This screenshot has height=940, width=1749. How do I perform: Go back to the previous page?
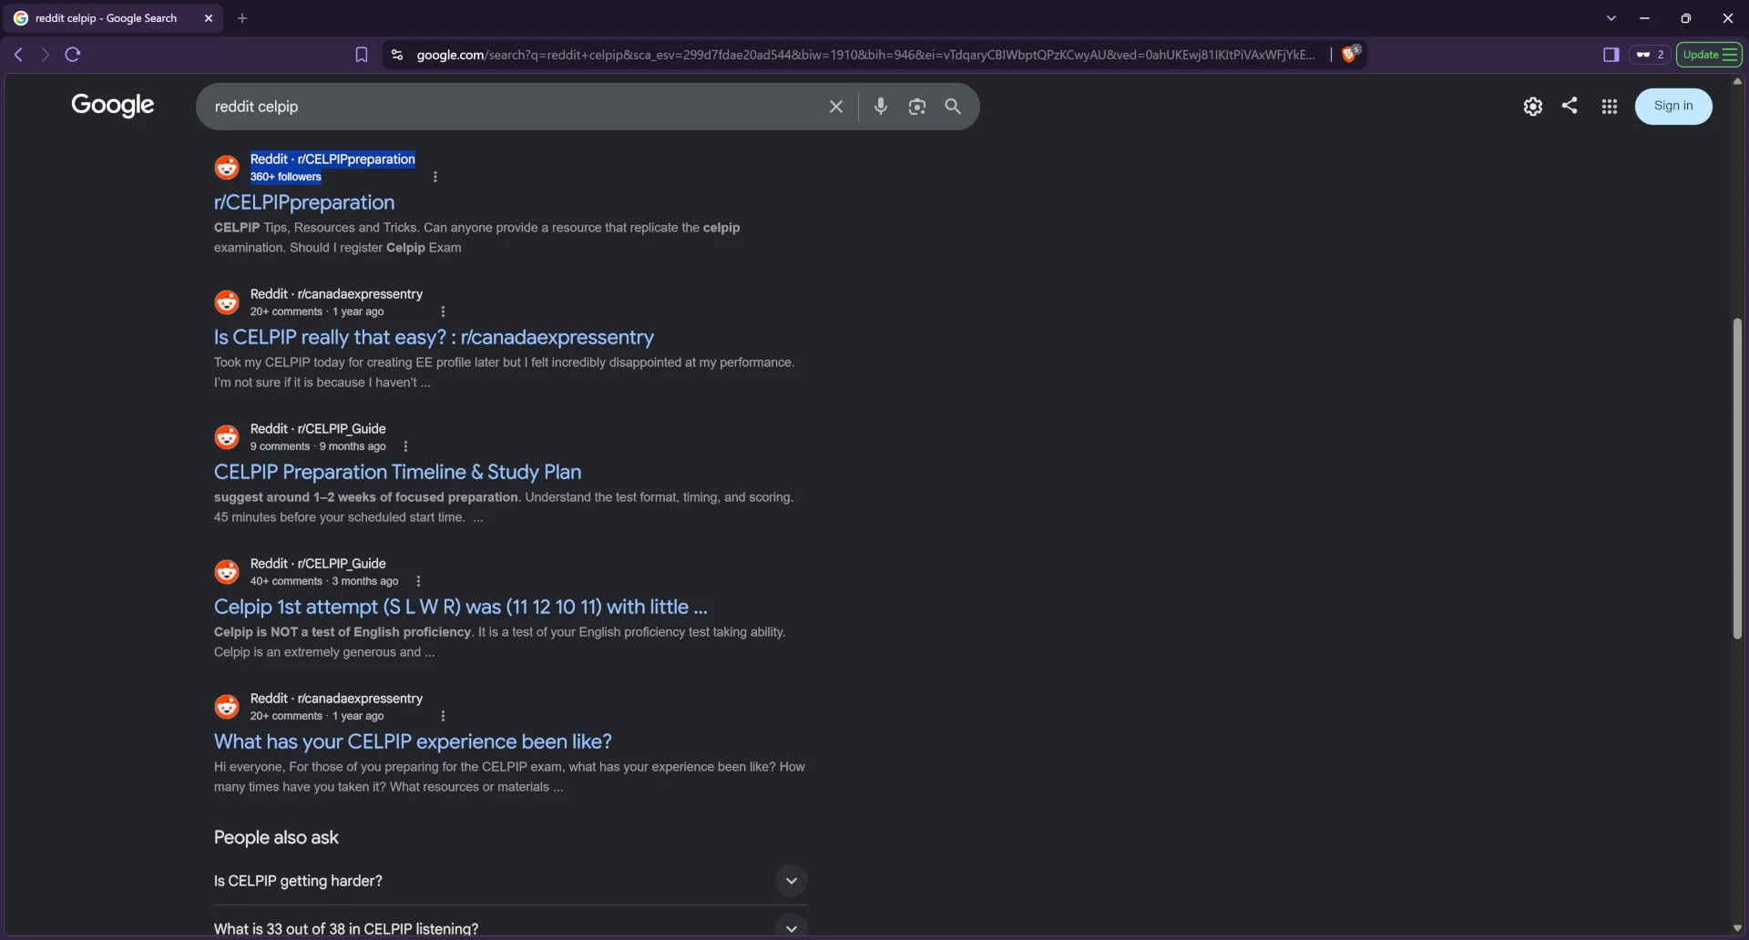18,55
